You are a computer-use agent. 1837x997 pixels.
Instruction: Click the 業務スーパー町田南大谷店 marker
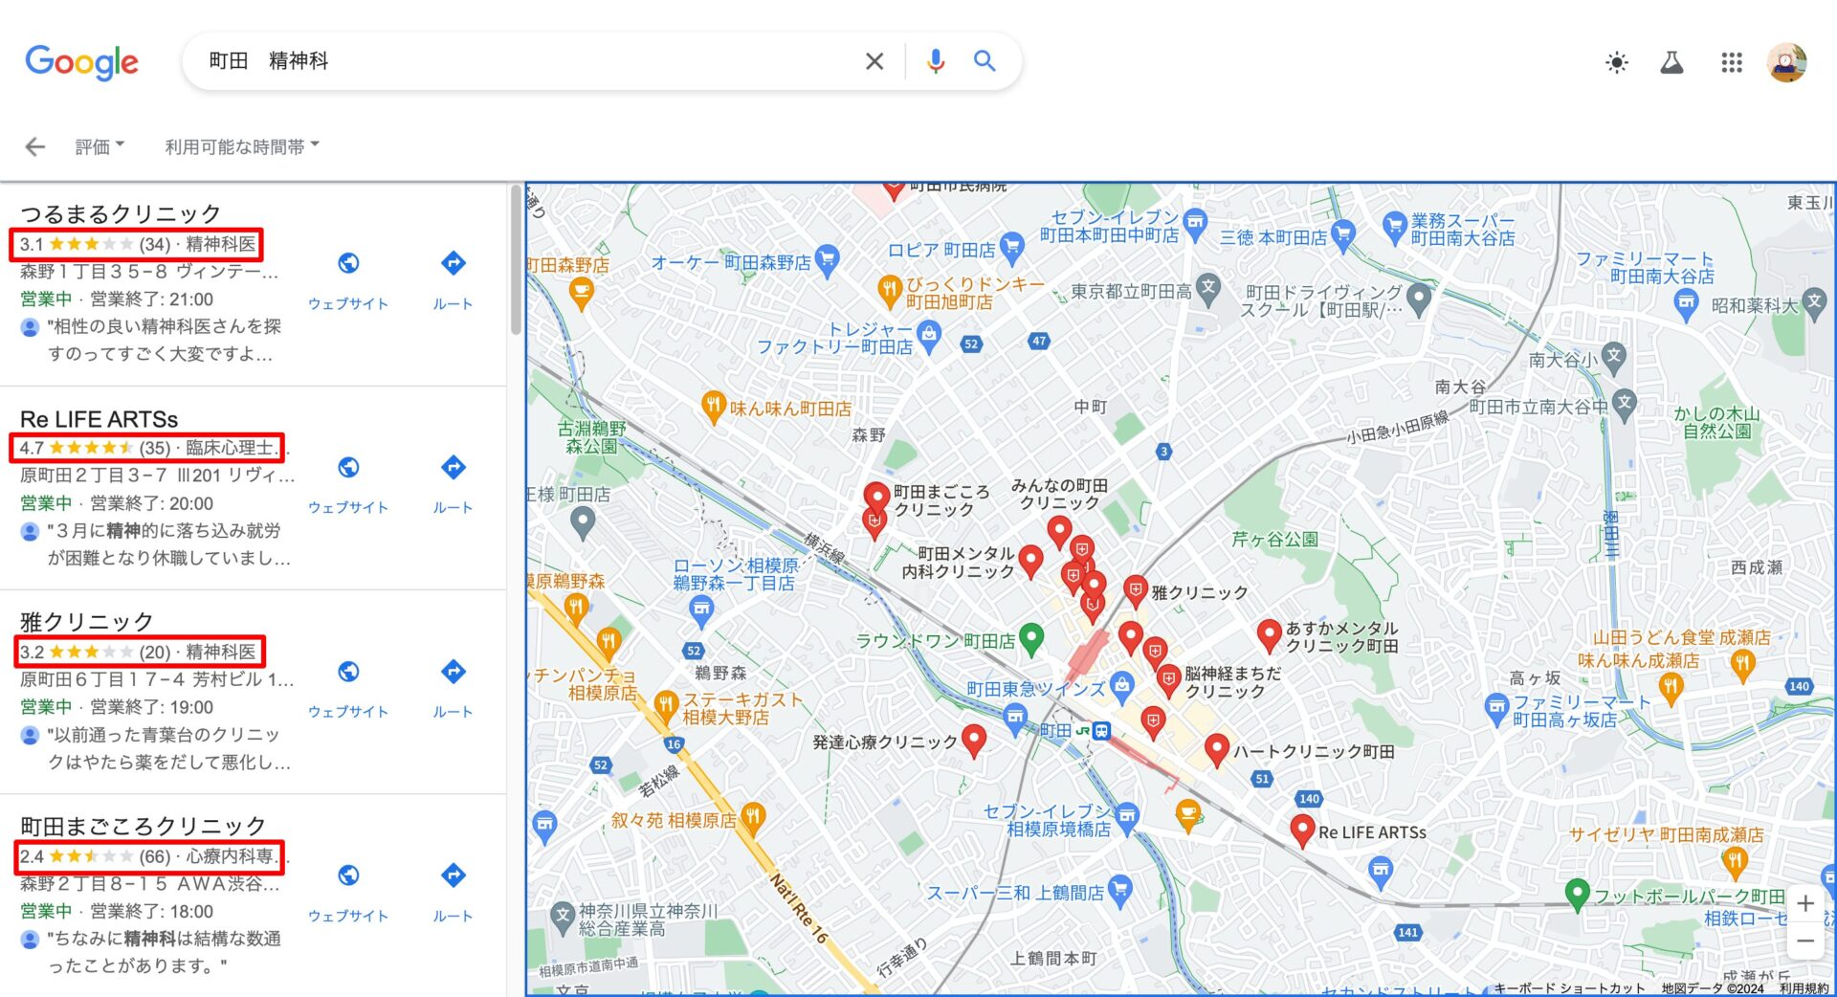point(1394,227)
